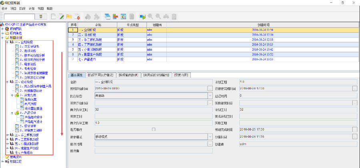This screenshot has height=168, width=360.
Task: Click the cascaded blue windows toolbar icon
Action: point(107,16)
